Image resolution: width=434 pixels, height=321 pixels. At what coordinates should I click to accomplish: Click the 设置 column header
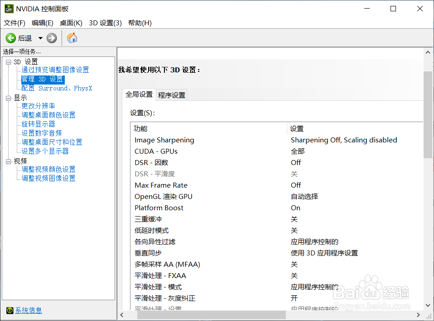point(355,129)
